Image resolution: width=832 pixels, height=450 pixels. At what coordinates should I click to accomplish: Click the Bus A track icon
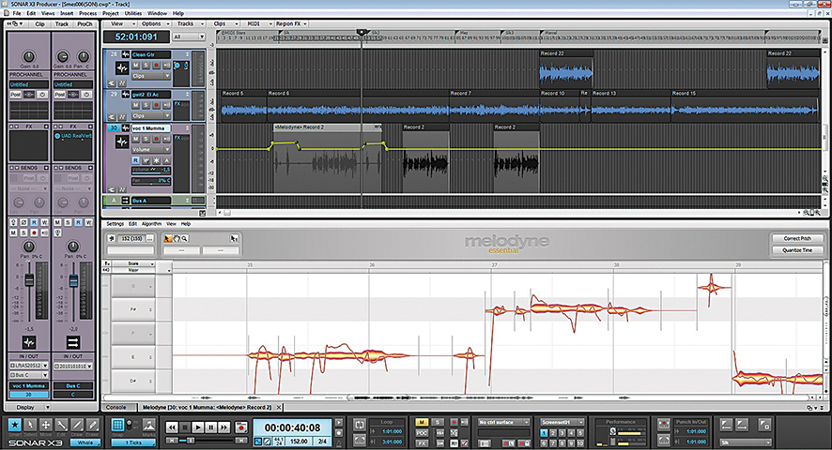tap(125, 201)
